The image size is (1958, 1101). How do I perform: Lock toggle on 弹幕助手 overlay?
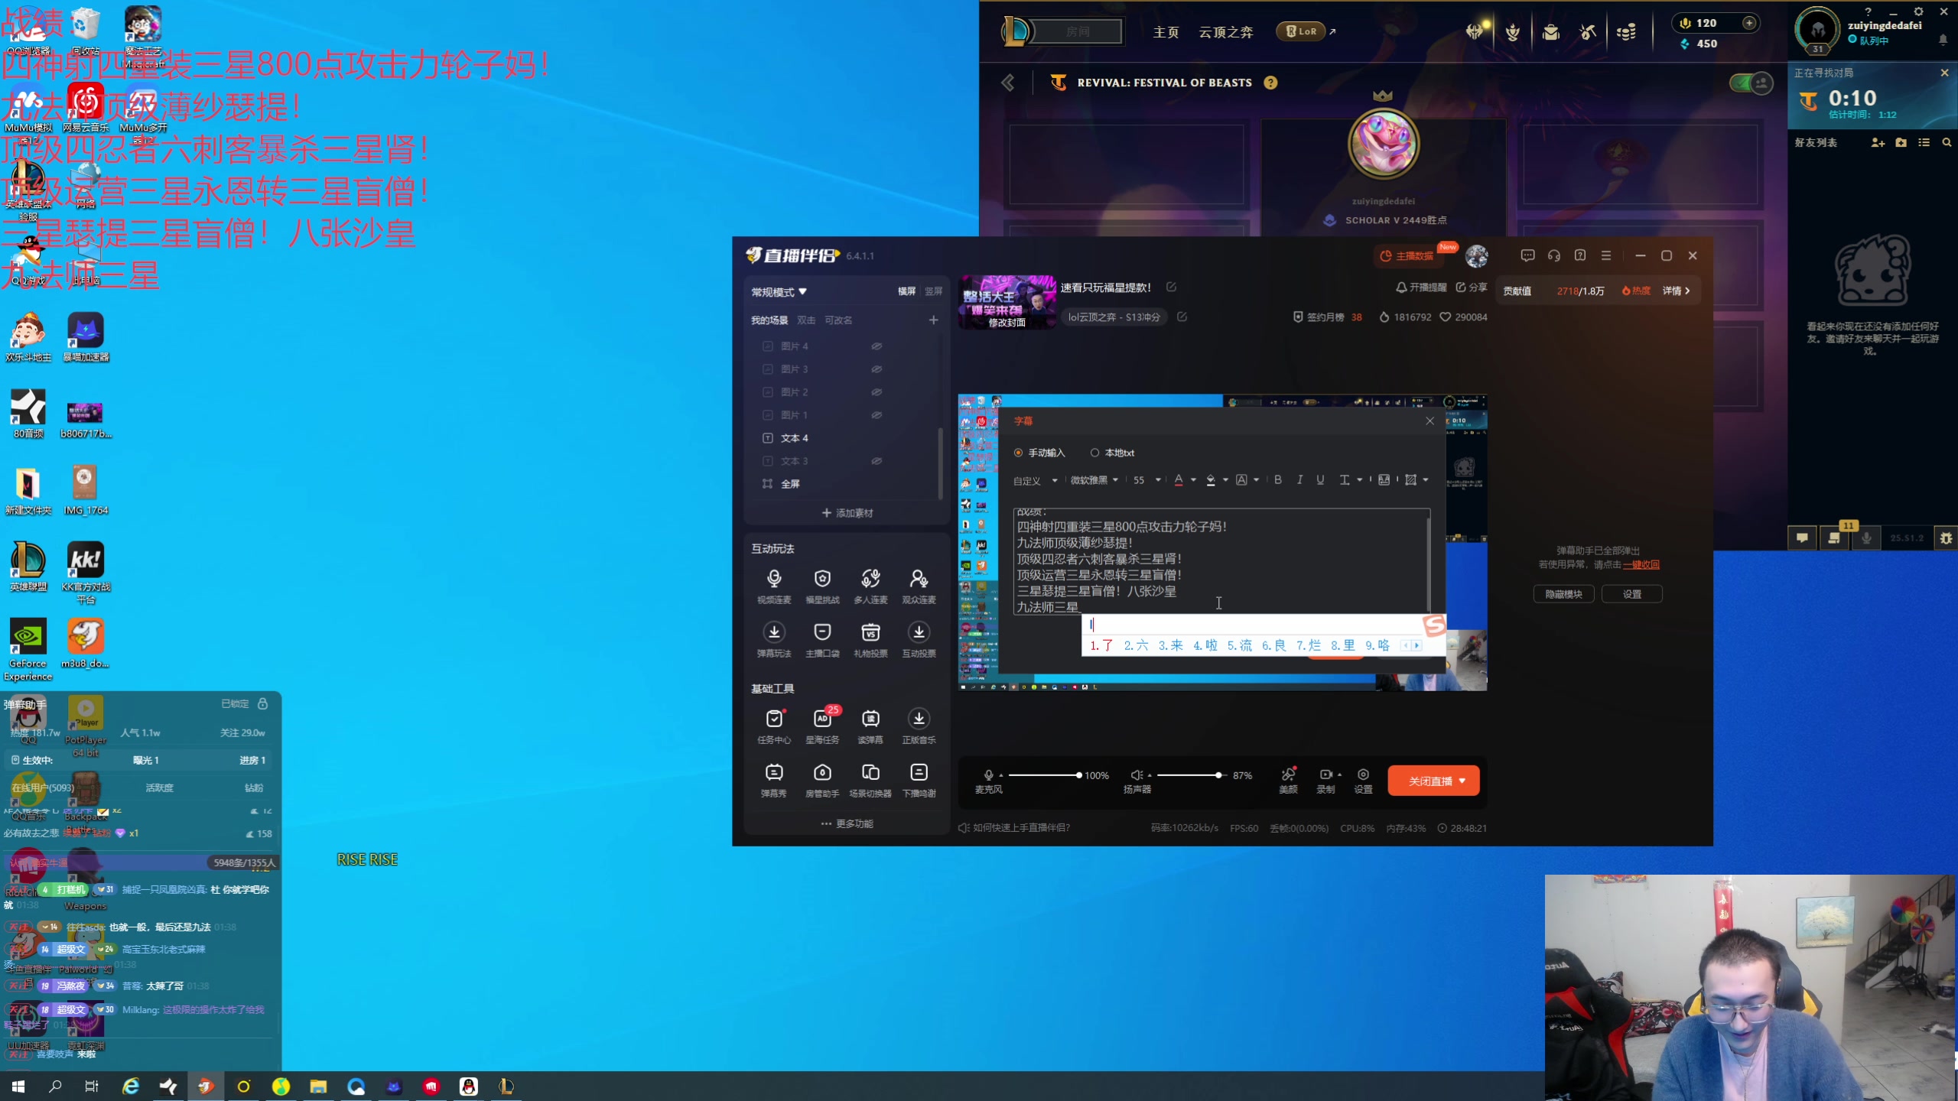[262, 703]
